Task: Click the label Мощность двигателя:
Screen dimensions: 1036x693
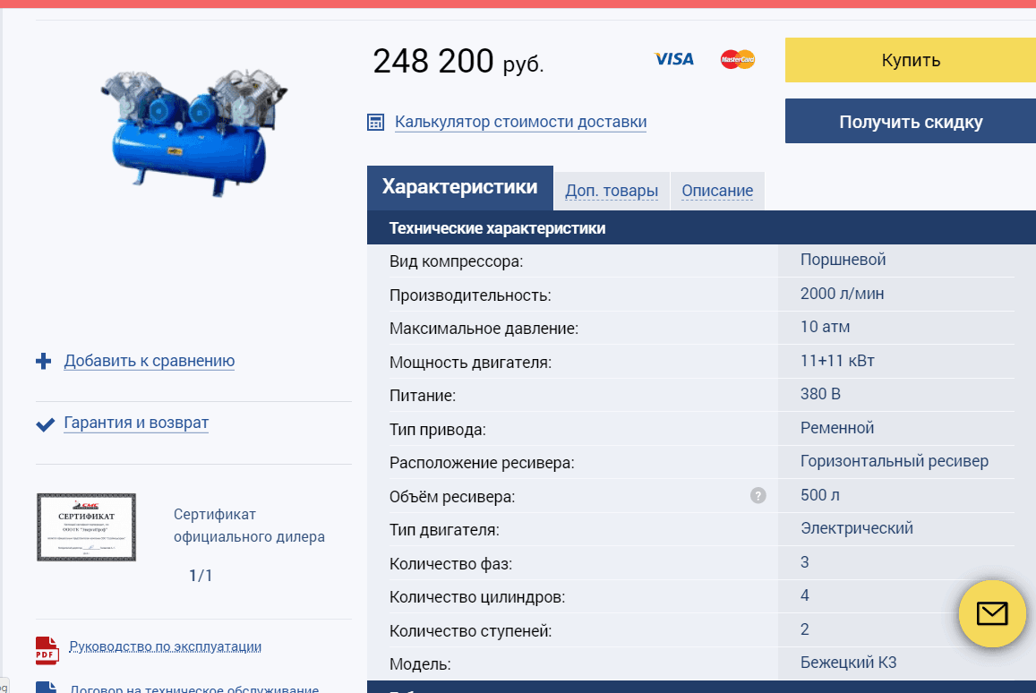Action: pos(470,363)
